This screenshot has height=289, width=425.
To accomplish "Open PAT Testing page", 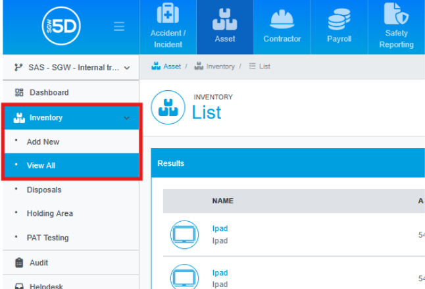I will click(x=47, y=238).
